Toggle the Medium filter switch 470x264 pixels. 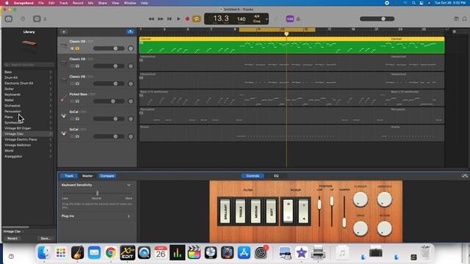(256, 211)
